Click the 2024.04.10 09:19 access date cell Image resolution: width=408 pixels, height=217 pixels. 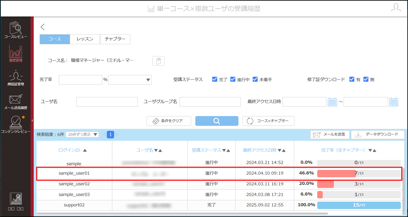(x=265, y=173)
